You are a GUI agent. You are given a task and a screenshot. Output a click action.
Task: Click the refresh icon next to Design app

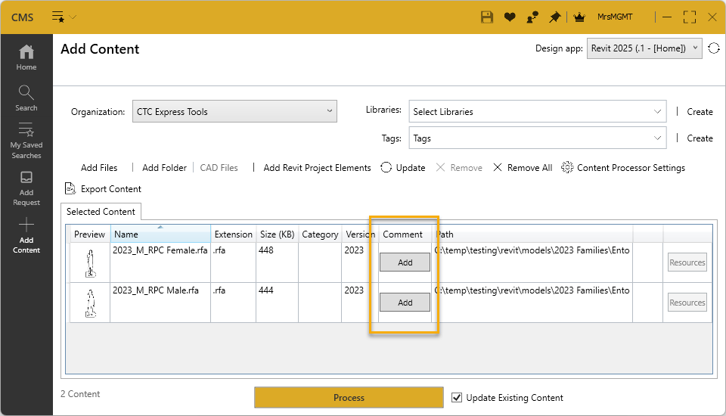pyautogui.click(x=714, y=48)
